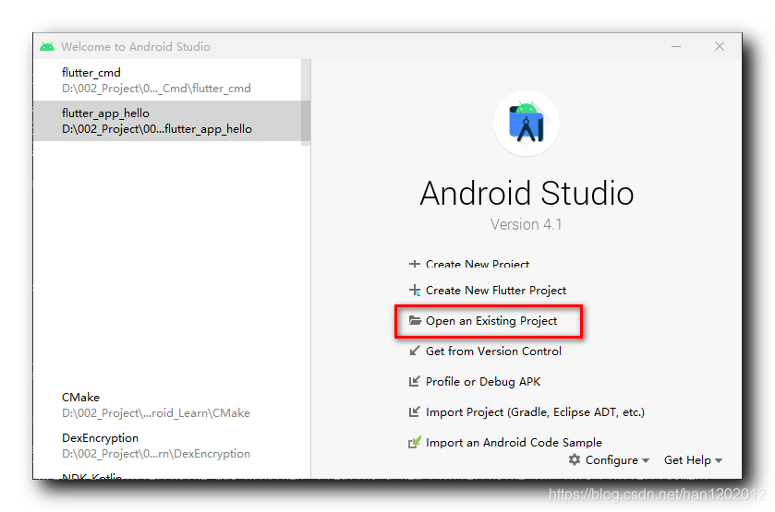Click the Configure gear icon

(x=575, y=459)
